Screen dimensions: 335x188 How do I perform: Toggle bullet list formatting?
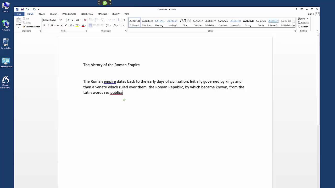point(90,20)
